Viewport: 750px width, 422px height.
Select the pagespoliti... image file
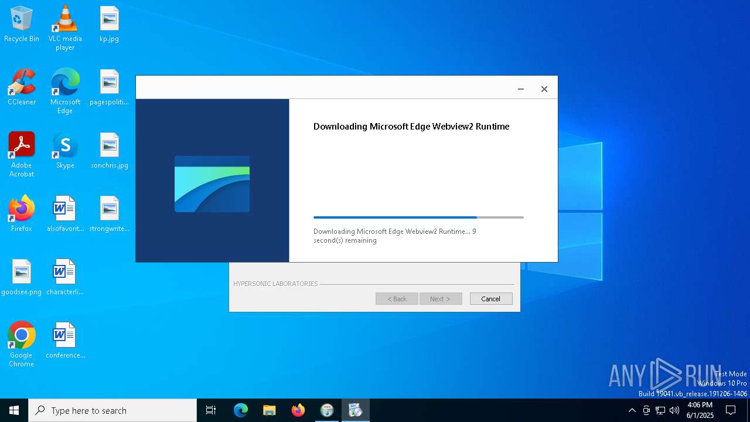point(109,88)
